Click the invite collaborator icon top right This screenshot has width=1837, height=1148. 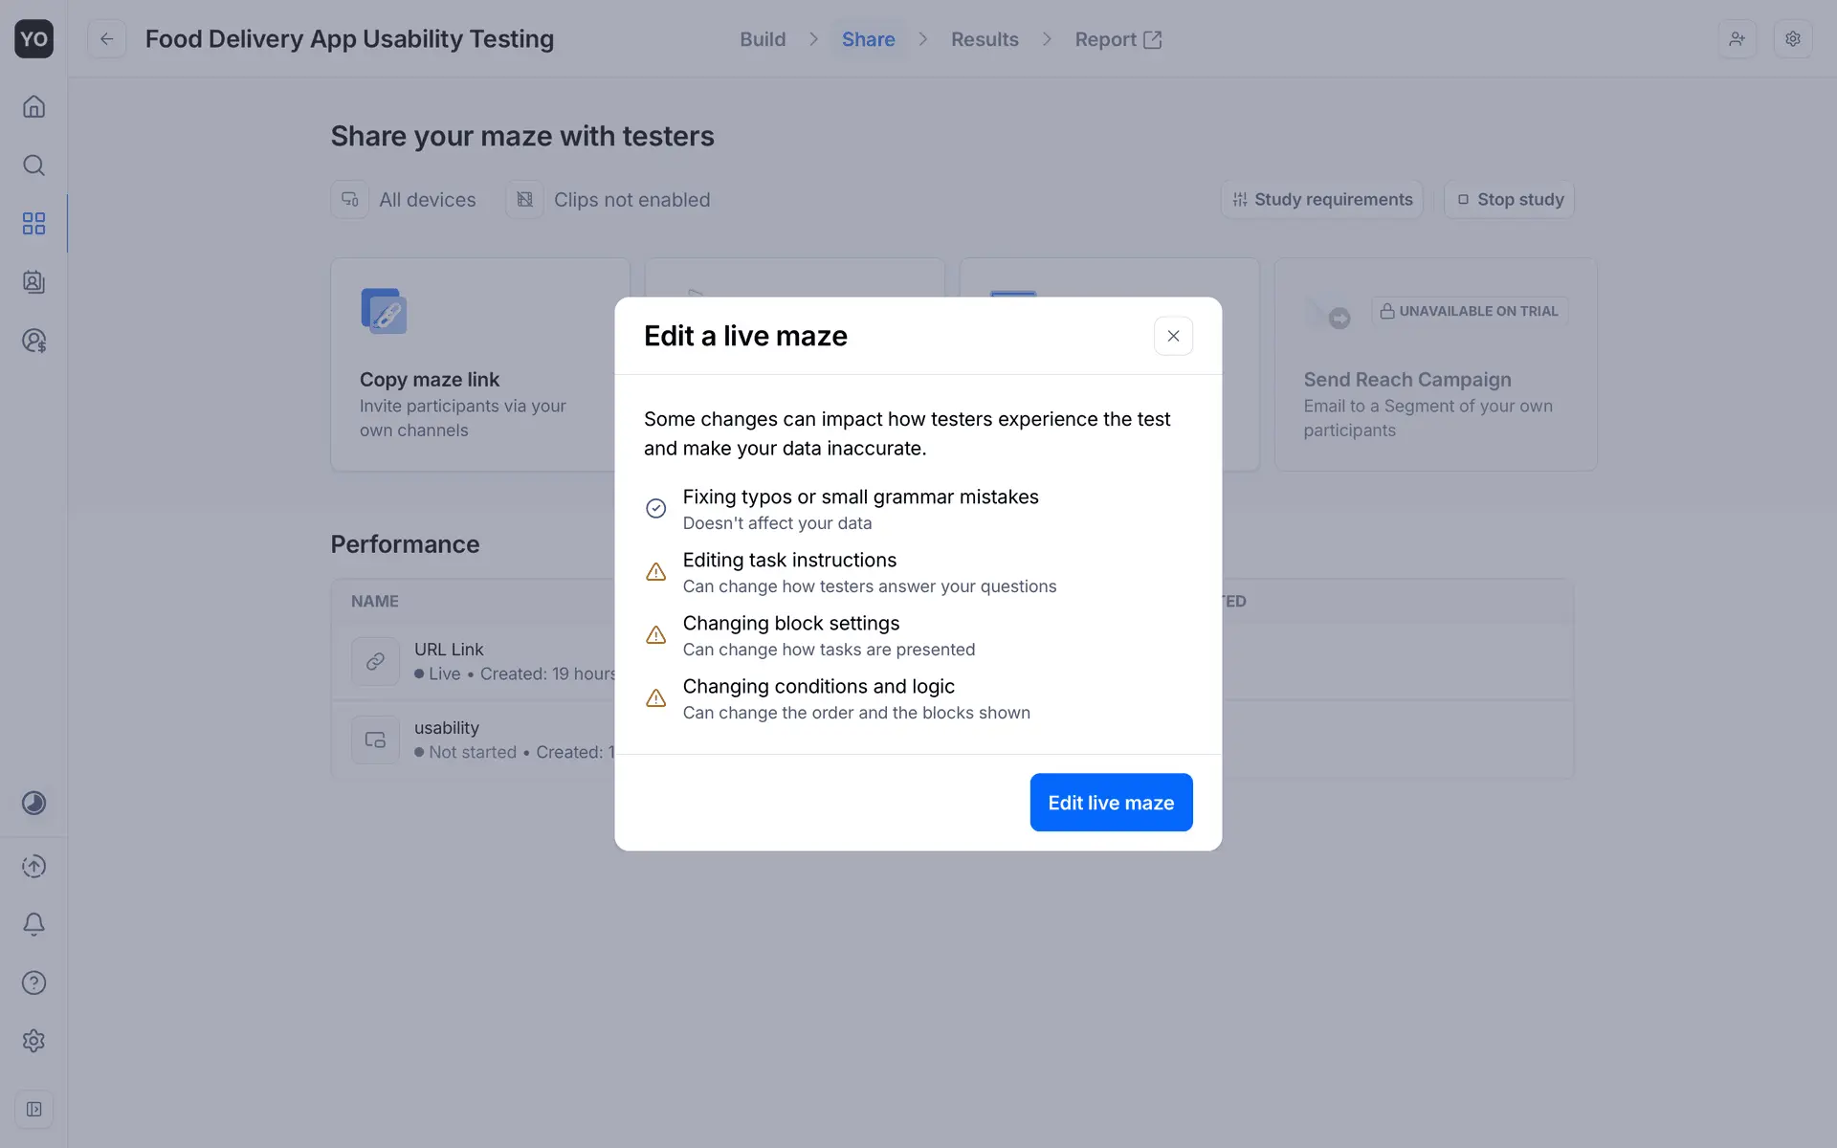[1737, 39]
